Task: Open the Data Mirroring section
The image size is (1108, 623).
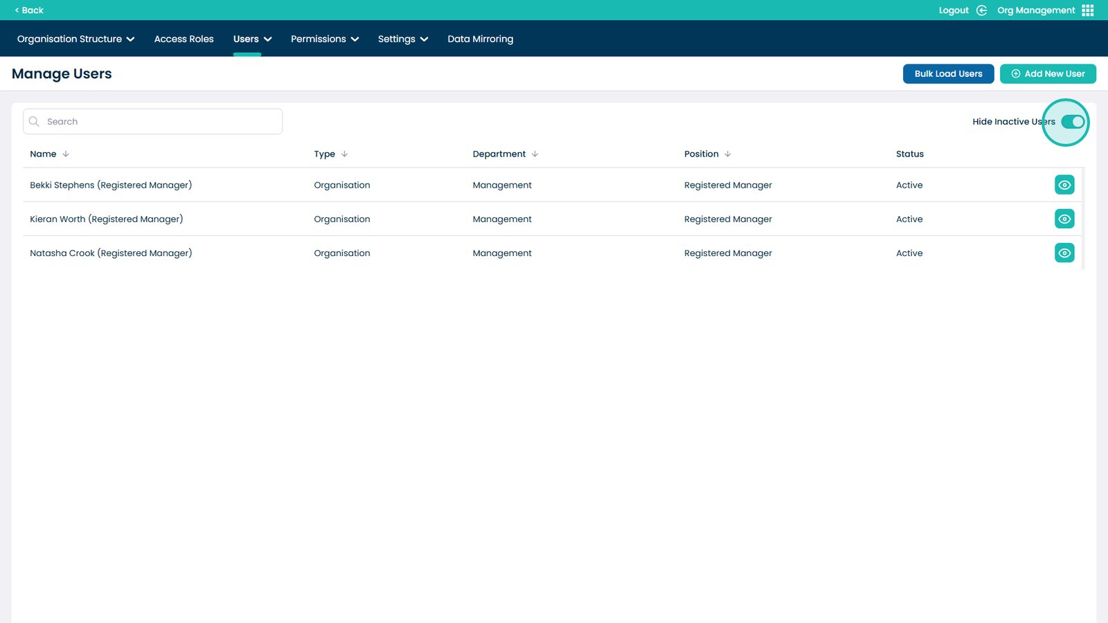Action: click(480, 39)
